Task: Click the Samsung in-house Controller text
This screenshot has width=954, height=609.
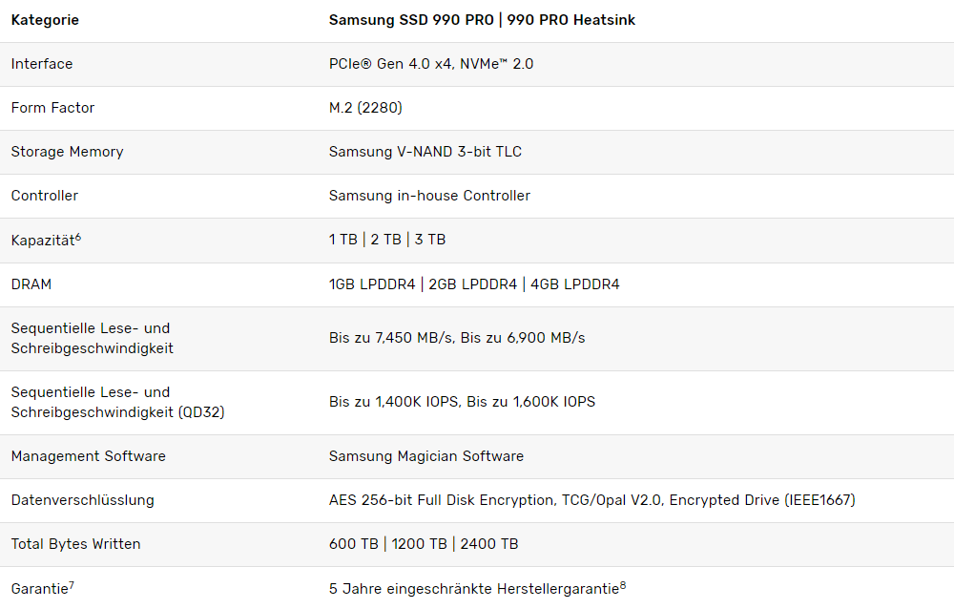Action: (429, 196)
